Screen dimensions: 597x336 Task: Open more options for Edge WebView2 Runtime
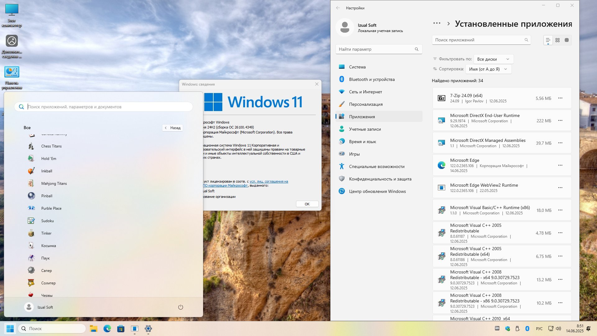pyautogui.click(x=560, y=188)
